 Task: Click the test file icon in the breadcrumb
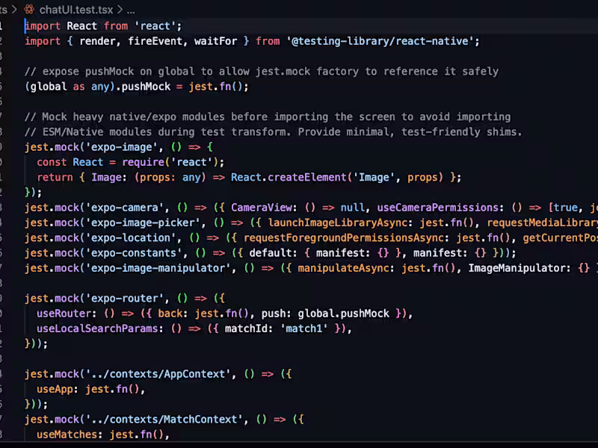click(x=29, y=10)
